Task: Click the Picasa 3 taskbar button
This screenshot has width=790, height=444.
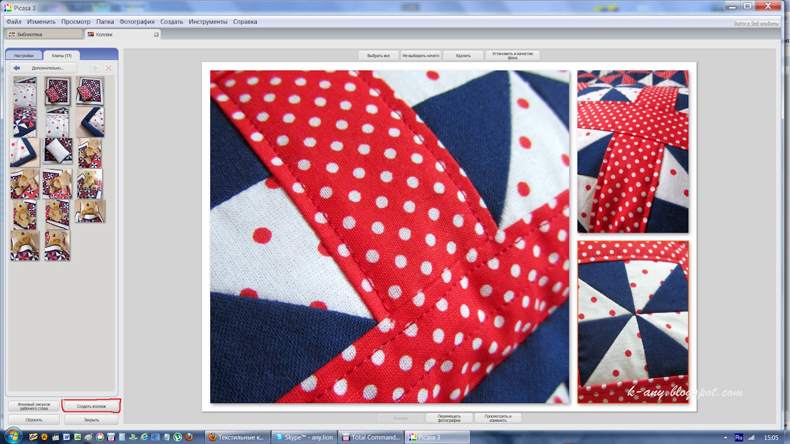Action: pyautogui.click(x=438, y=437)
